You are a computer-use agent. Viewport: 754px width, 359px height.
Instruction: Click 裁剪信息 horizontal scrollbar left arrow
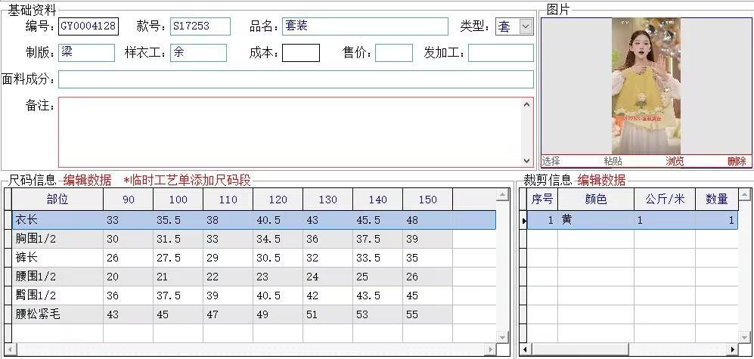tap(525, 349)
